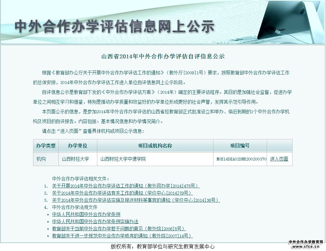Select project code MOE14DEA02DNR200200370
The width and height of the screenshot is (326, 251).
click(241, 159)
